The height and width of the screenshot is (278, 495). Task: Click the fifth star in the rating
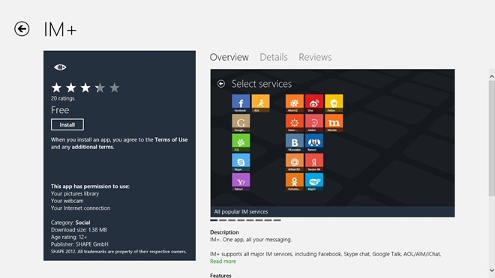point(115,88)
